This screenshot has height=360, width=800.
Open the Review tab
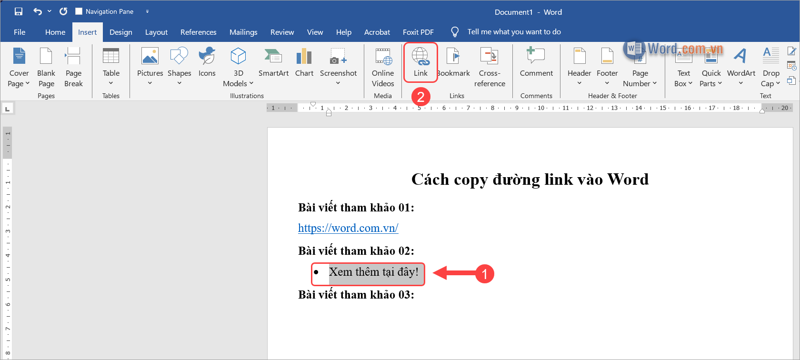pyautogui.click(x=282, y=32)
